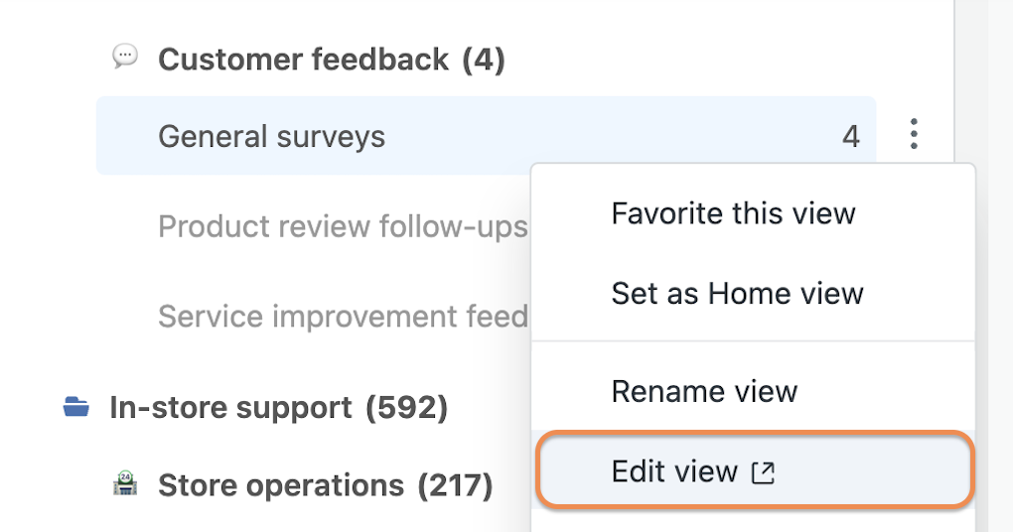Open the Service improvement feedback view
The height and width of the screenshot is (532, 1013).
pyautogui.click(x=343, y=317)
